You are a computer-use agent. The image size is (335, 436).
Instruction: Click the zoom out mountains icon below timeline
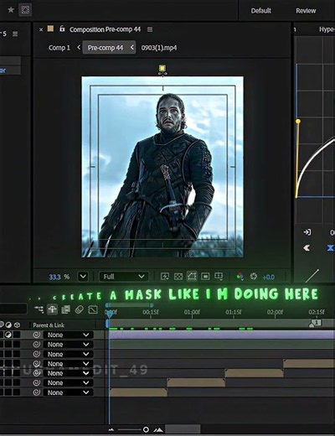point(111,429)
